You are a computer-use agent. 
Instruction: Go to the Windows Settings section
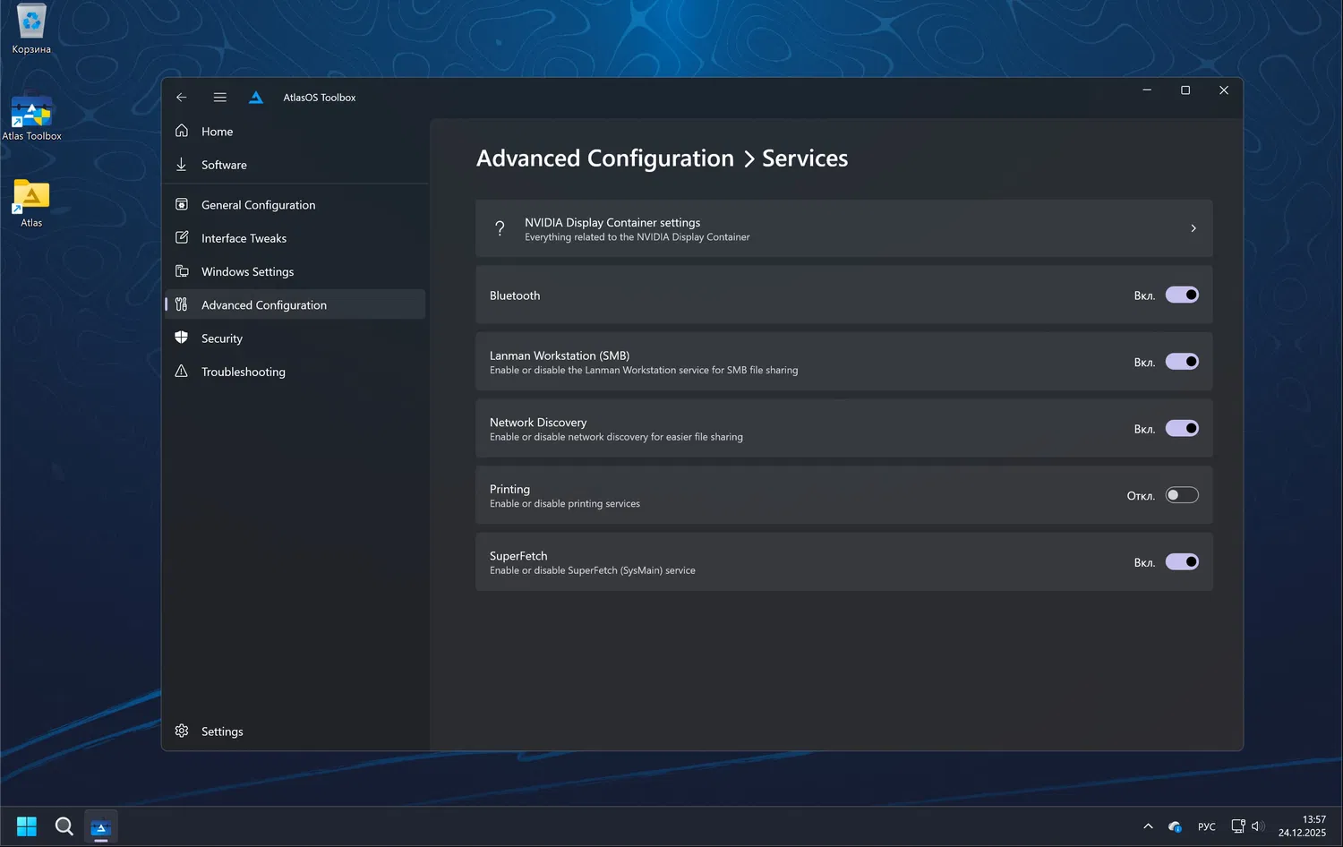[x=247, y=271]
